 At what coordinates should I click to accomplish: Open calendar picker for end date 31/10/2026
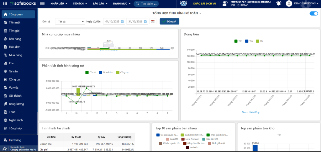(145, 22)
